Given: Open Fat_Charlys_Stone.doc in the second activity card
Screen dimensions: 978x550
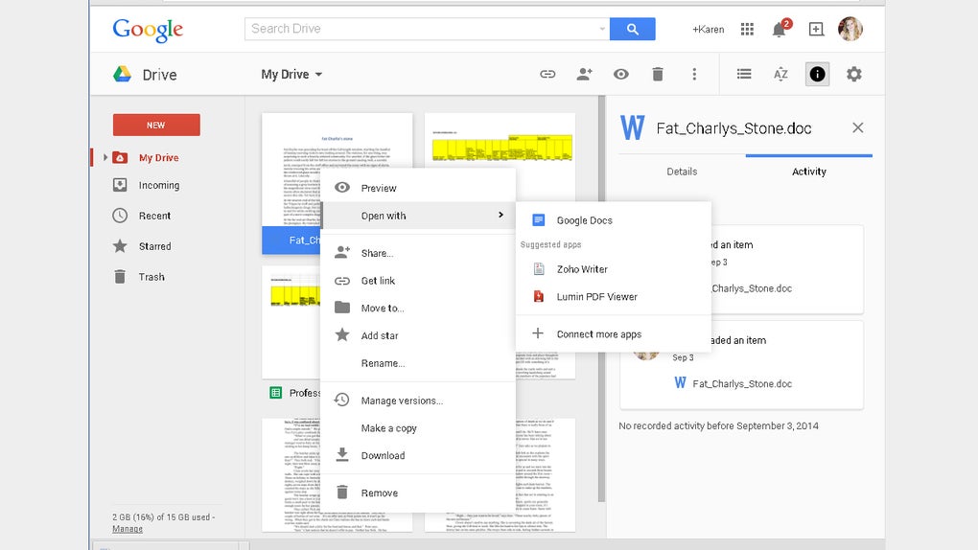Looking at the screenshot, I should click(x=742, y=383).
